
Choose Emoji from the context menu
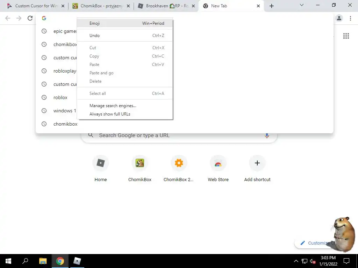[x=125, y=23]
